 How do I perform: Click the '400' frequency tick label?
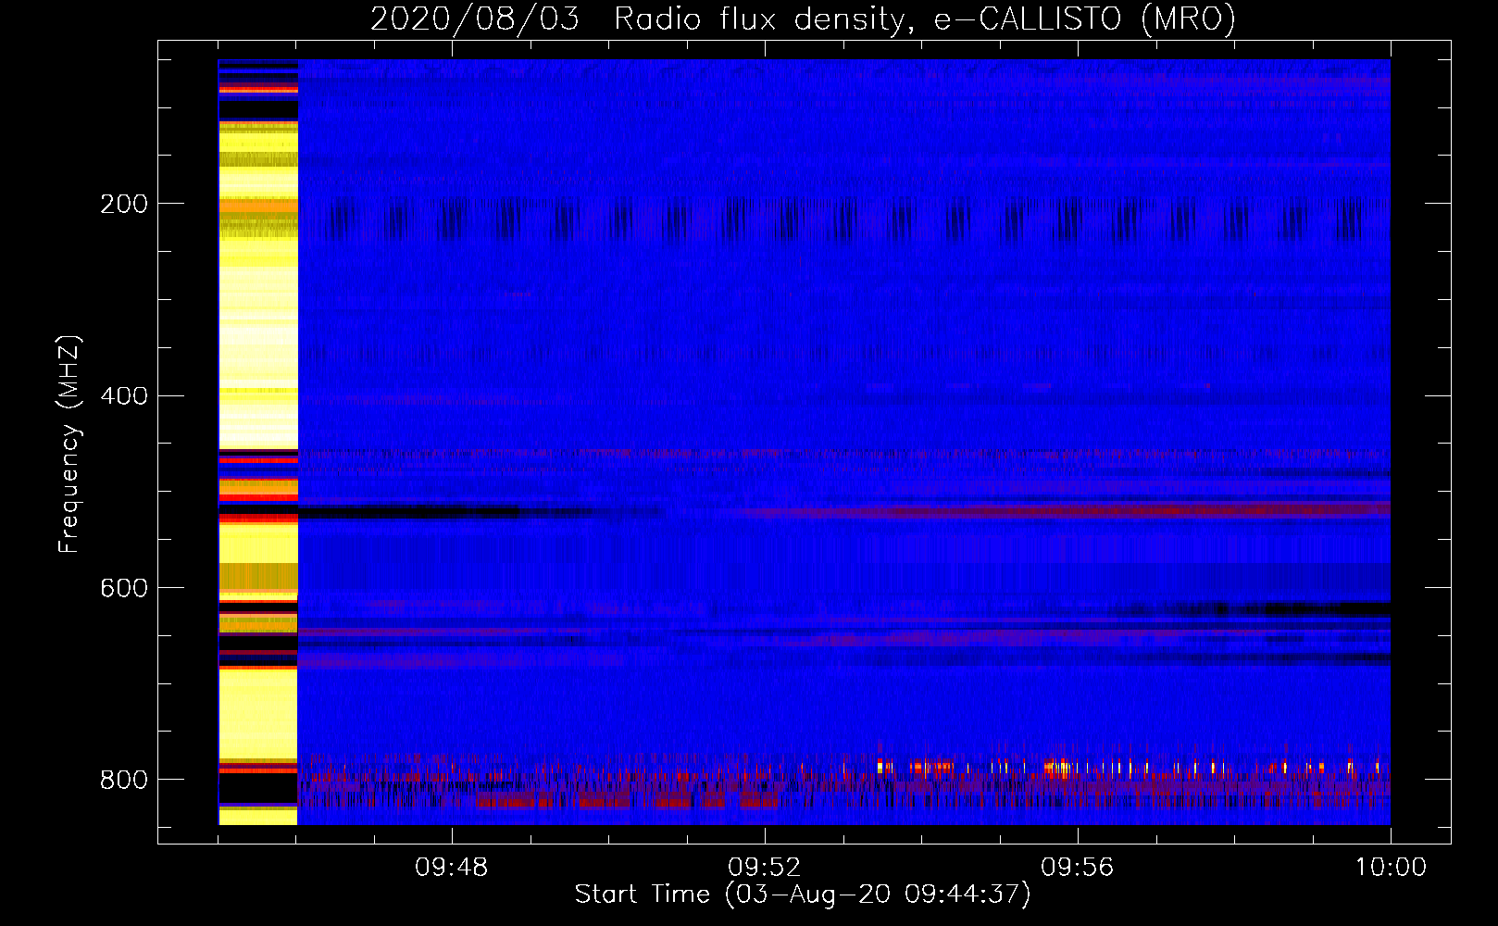124,396
